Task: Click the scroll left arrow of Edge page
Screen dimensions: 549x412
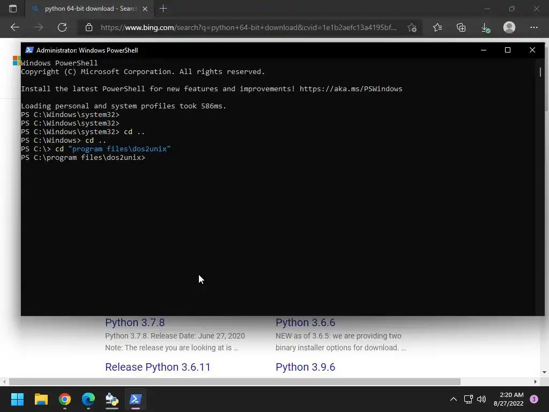Action: (4, 381)
